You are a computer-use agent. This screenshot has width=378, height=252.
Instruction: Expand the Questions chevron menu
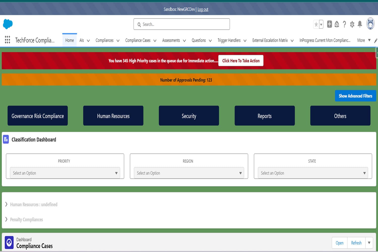click(210, 41)
